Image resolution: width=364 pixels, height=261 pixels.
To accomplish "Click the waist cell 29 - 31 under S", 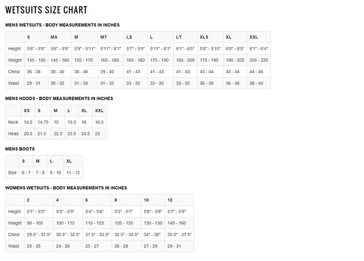I will point(33,83).
